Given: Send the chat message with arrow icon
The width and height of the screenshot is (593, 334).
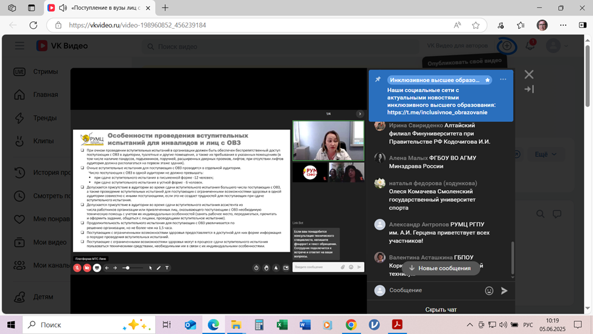Looking at the screenshot, I should point(504,291).
